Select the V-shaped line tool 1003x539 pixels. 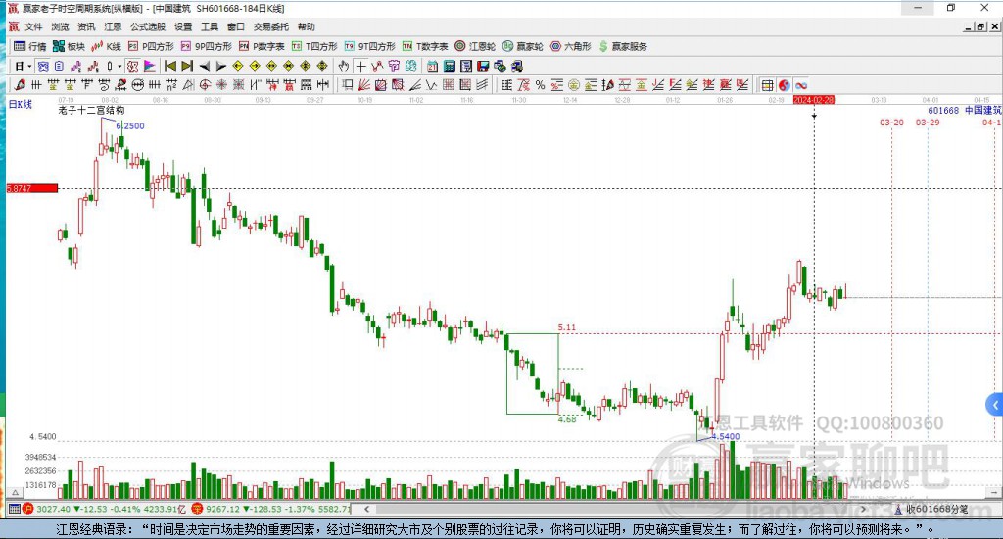click(x=432, y=85)
